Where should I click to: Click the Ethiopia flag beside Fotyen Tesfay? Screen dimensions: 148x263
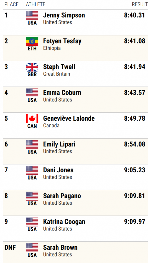click(32, 41)
